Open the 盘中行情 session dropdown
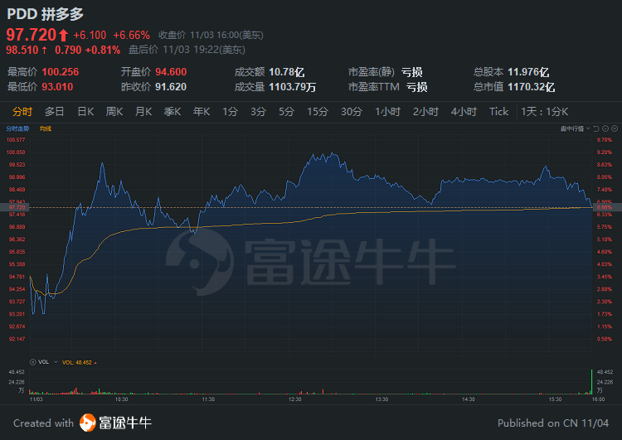 pos(575,128)
